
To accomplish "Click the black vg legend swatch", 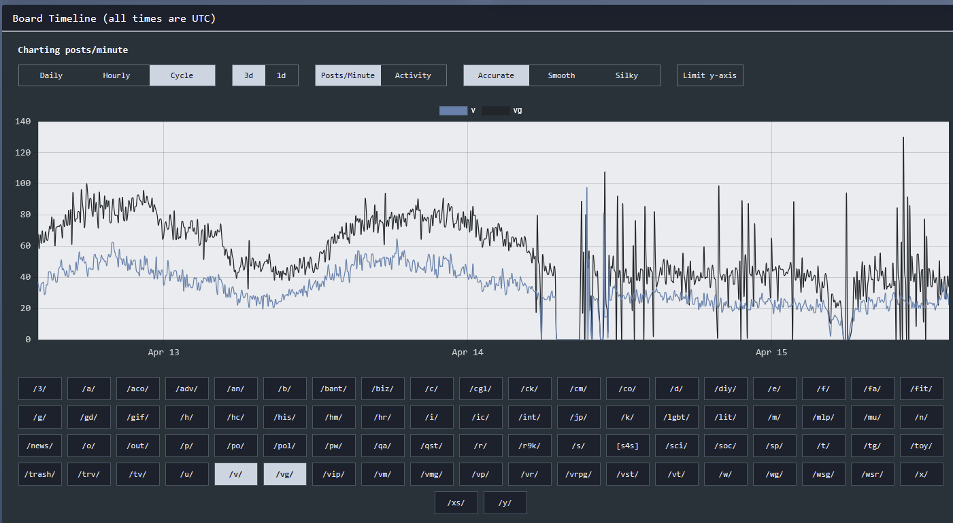I will [x=495, y=110].
